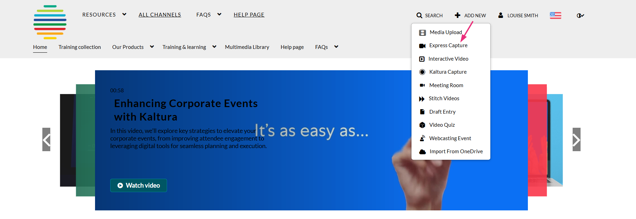Click the Meeting Room camera icon
The width and height of the screenshot is (636, 219).
pos(422,85)
